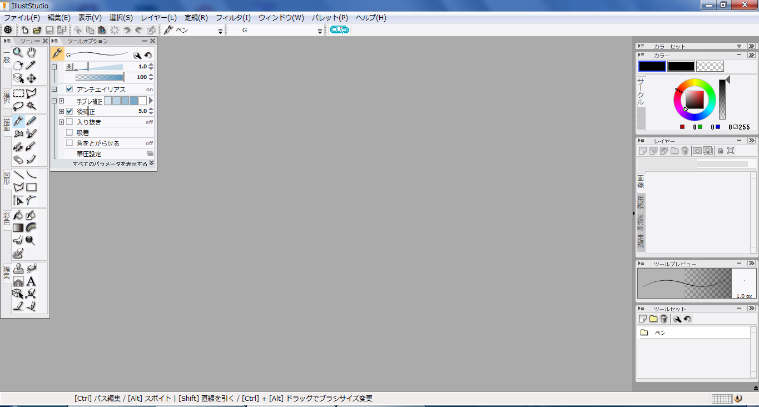This screenshot has width=759, height=407.
Task: Select the Perspective ruler tool
Action: click(x=18, y=281)
